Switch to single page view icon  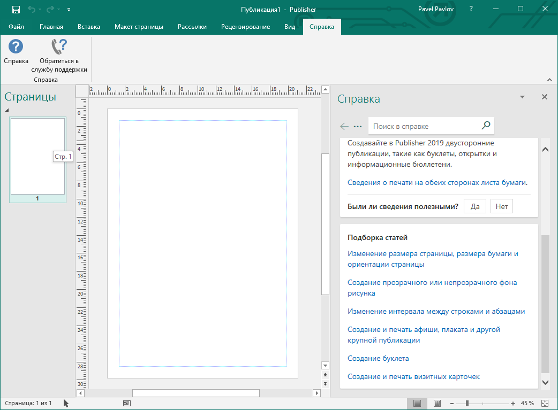(417, 403)
